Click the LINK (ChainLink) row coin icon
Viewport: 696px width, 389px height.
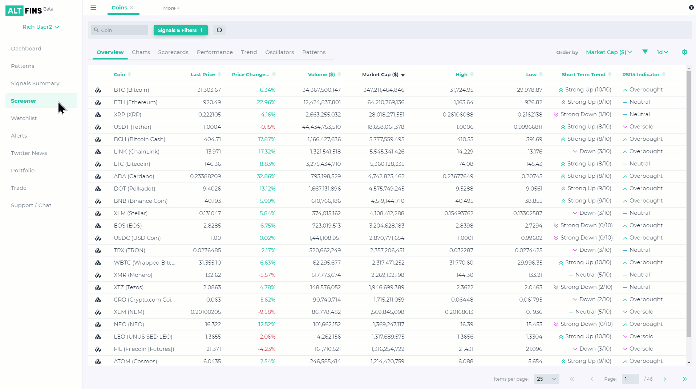pyautogui.click(x=98, y=152)
